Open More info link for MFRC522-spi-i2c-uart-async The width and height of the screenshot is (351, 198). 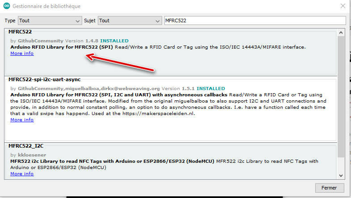pos(22,120)
